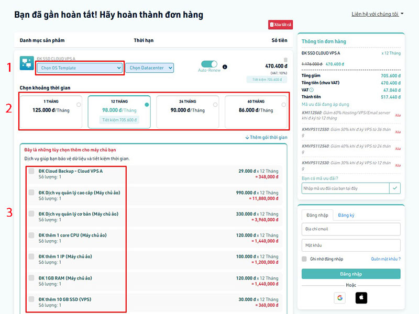Click the Auto-Renew info icon

[x=225, y=67]
